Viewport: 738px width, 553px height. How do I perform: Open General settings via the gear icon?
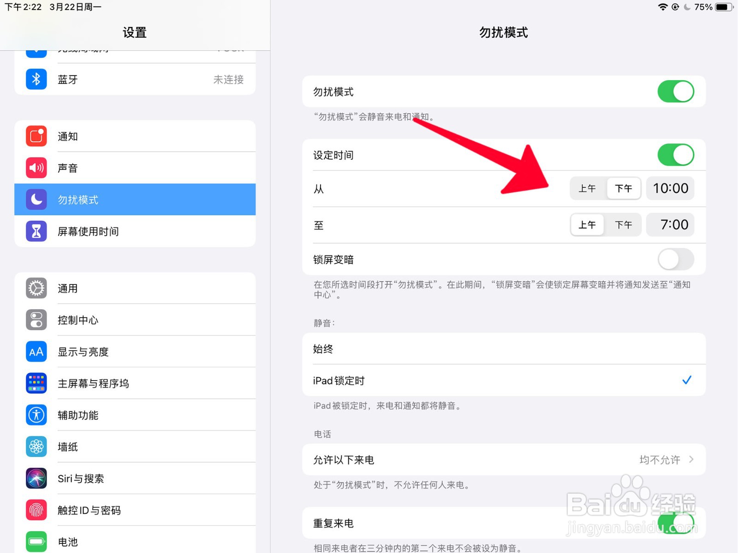36,288
